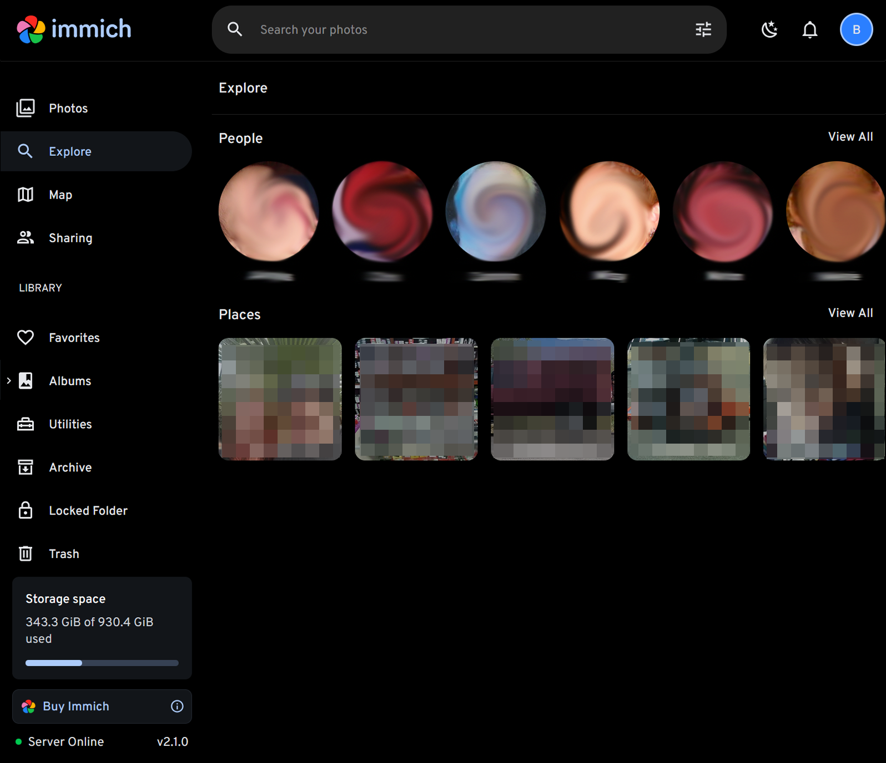Viewport: 886px width, 763px height.
Task: View All people
Action: pos(850,137)
